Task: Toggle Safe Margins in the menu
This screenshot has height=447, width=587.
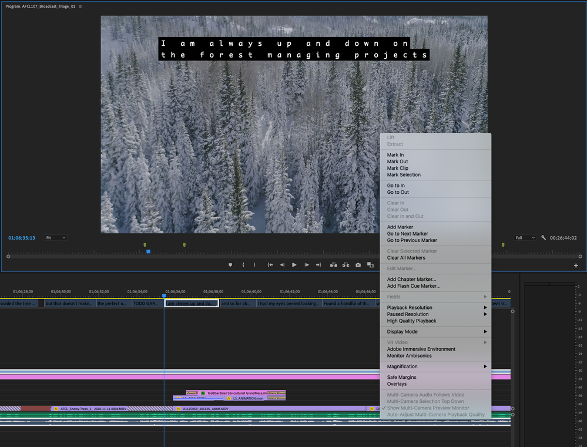Action: [x=436, y=377]
